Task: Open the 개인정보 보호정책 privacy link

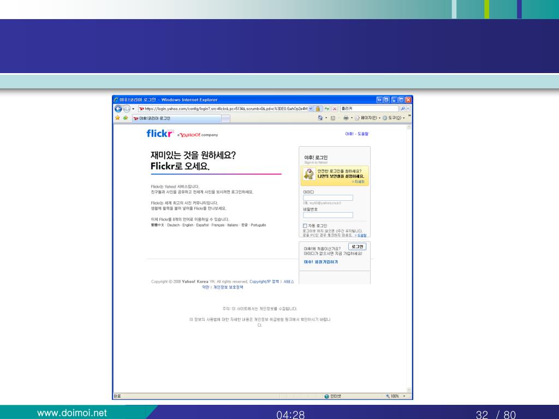Action: (x=228, y=287)
